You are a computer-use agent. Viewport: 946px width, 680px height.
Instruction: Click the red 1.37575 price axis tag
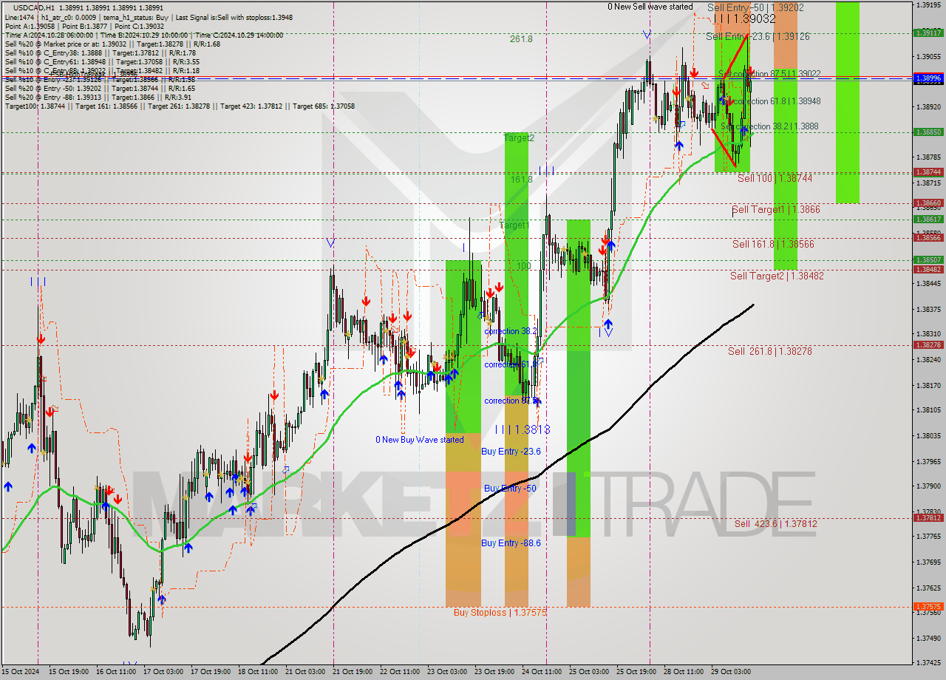click(928, 606)
